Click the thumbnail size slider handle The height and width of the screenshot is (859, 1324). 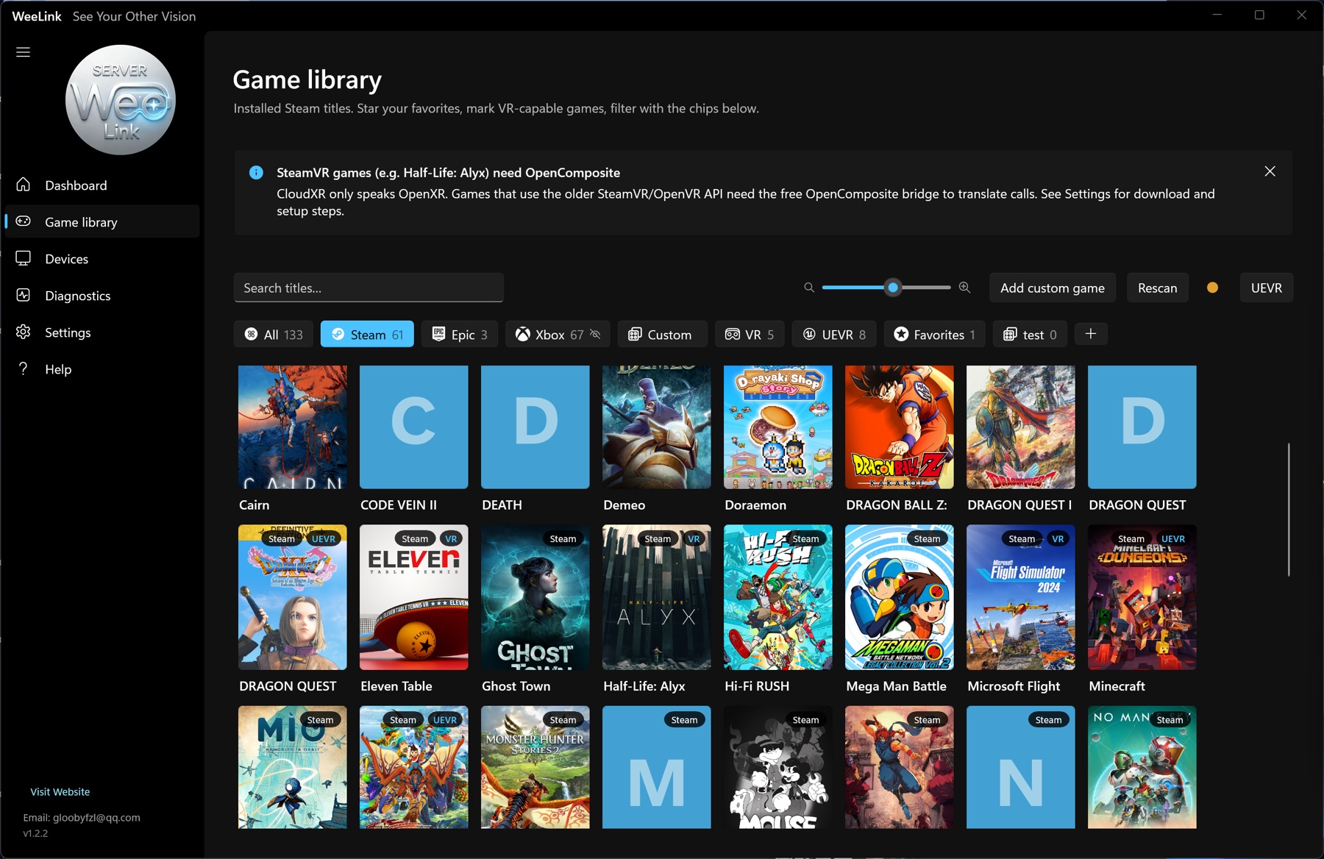pyautogui.click(x=893, y=288)
